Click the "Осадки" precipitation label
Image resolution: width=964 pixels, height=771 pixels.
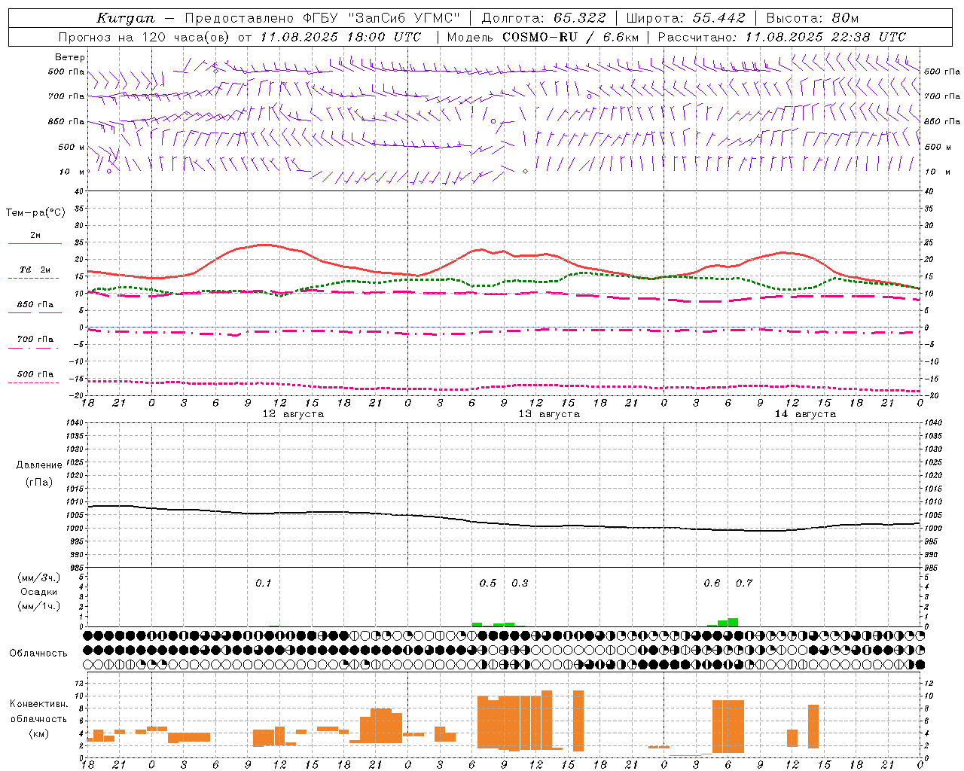pyautogui.click(x=39, y=592)
